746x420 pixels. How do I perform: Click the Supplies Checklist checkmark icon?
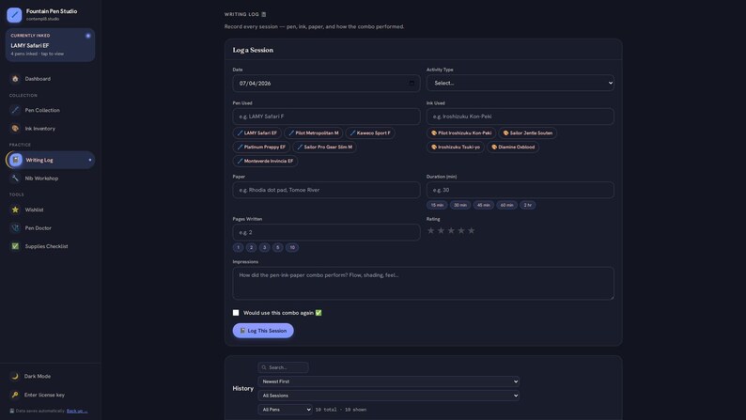pyautogui.click(x=15, y=246)
